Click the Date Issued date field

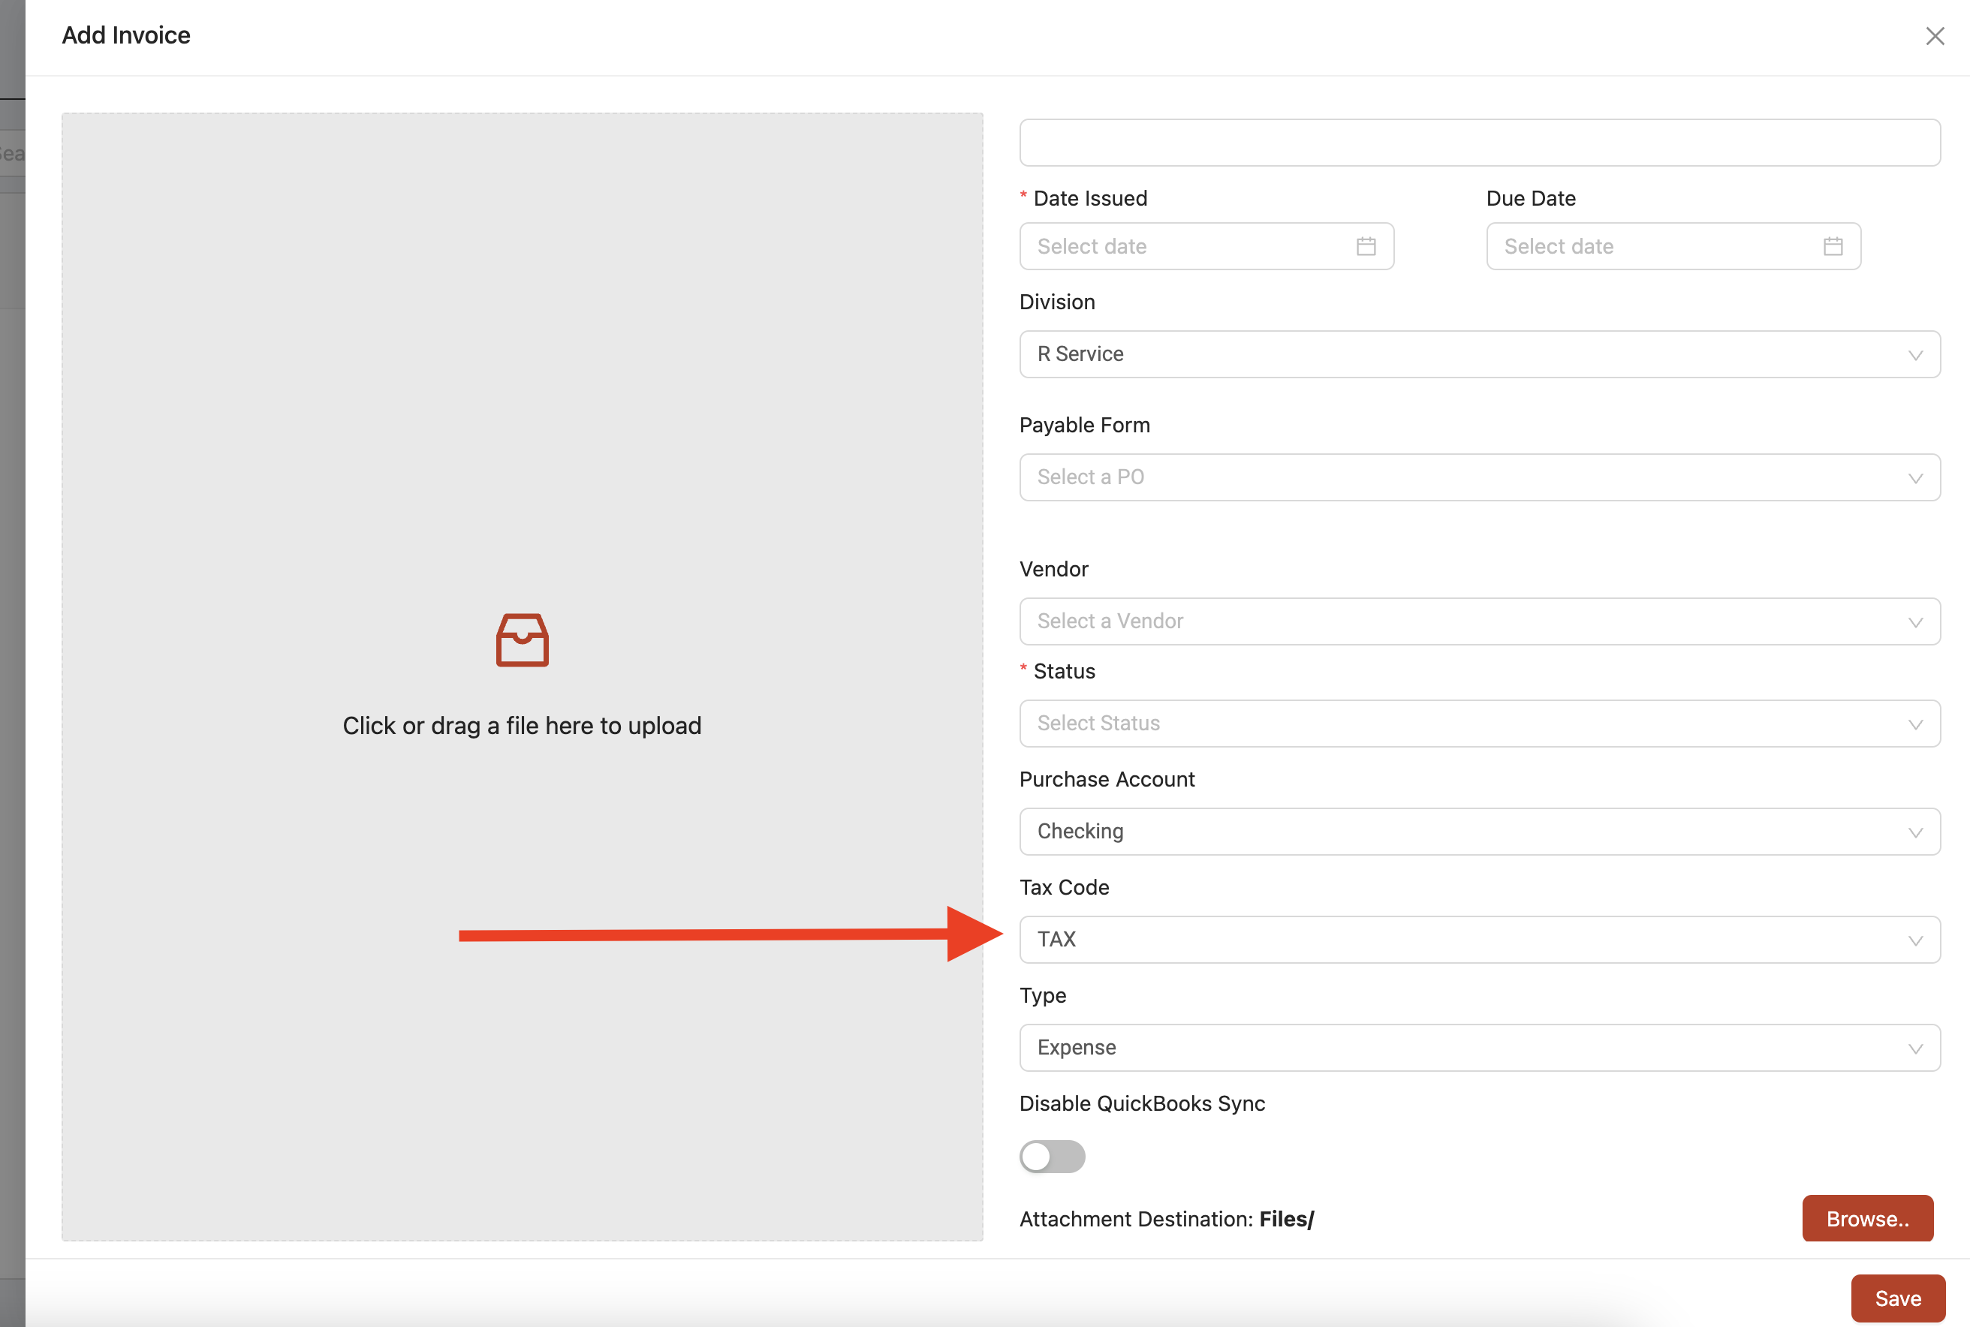pos(1206,246)
